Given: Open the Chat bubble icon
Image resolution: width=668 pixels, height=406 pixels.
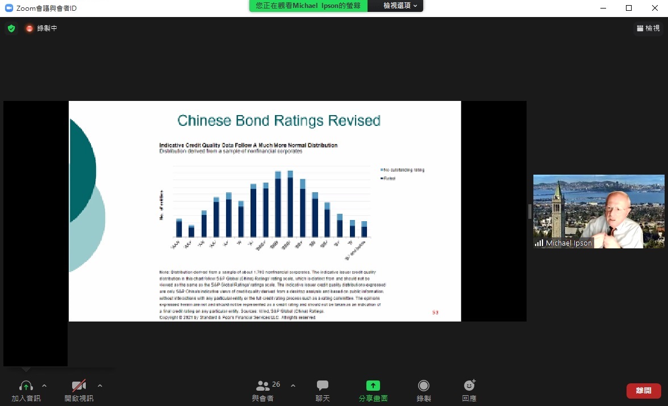Looking at the screenshot, I should click(x=323, y=386).
